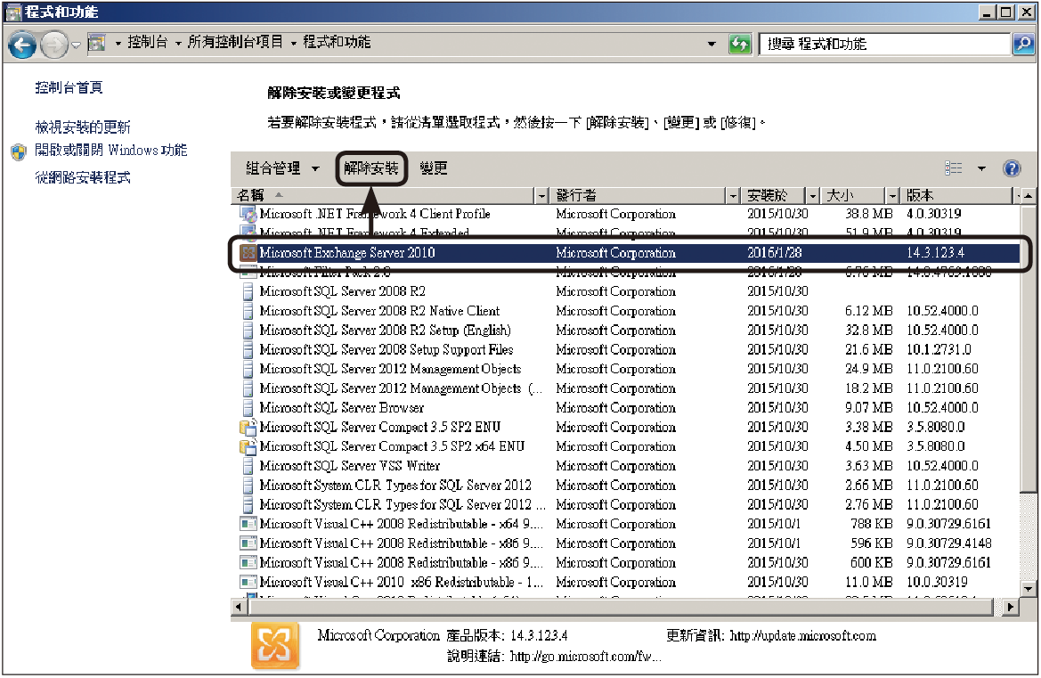Click the 程式和功能 title bar icon
Viewport: 1041px width, 678px height.
coord(13,12)
